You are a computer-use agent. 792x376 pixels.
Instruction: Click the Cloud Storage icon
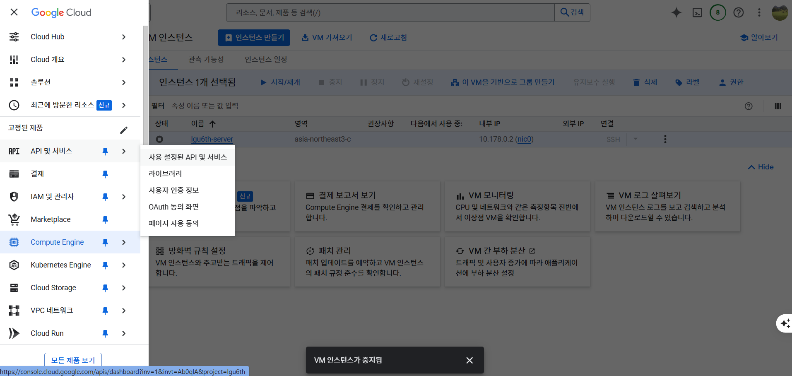coord(14,288)
